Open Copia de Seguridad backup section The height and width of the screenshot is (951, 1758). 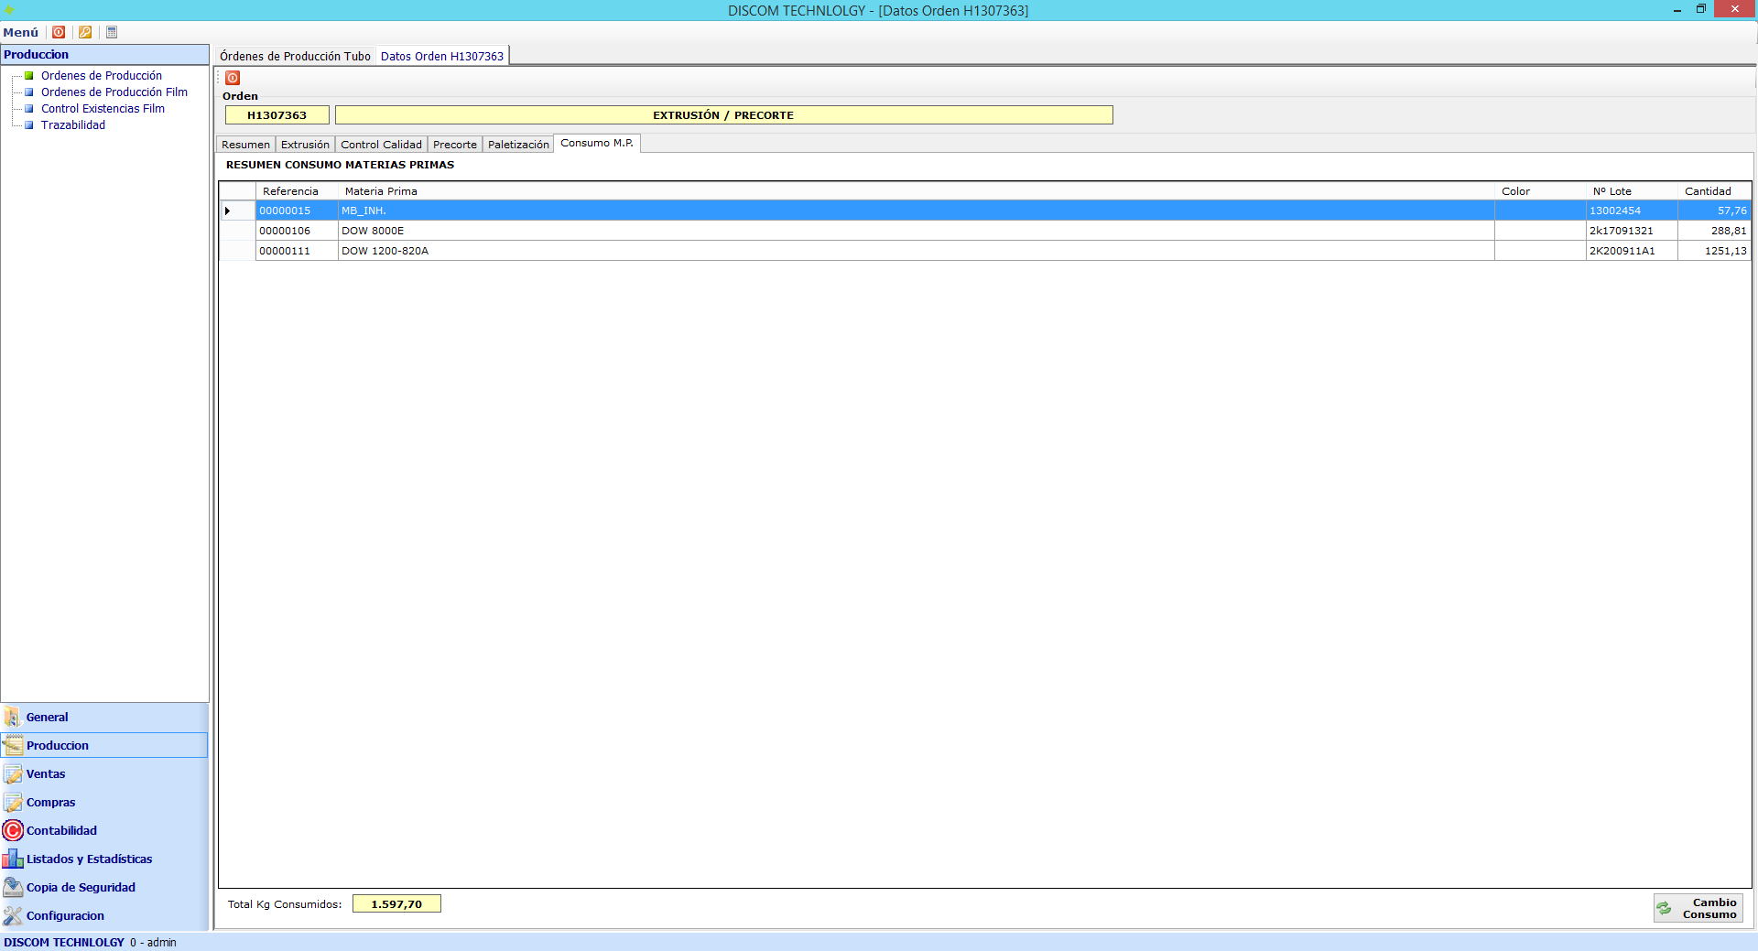(81, 887)
